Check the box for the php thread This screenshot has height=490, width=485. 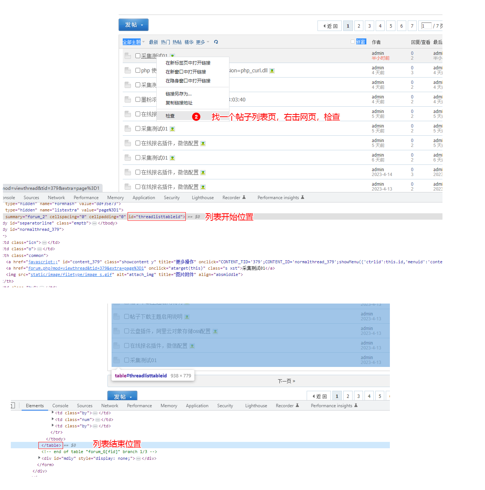[138, 70]
